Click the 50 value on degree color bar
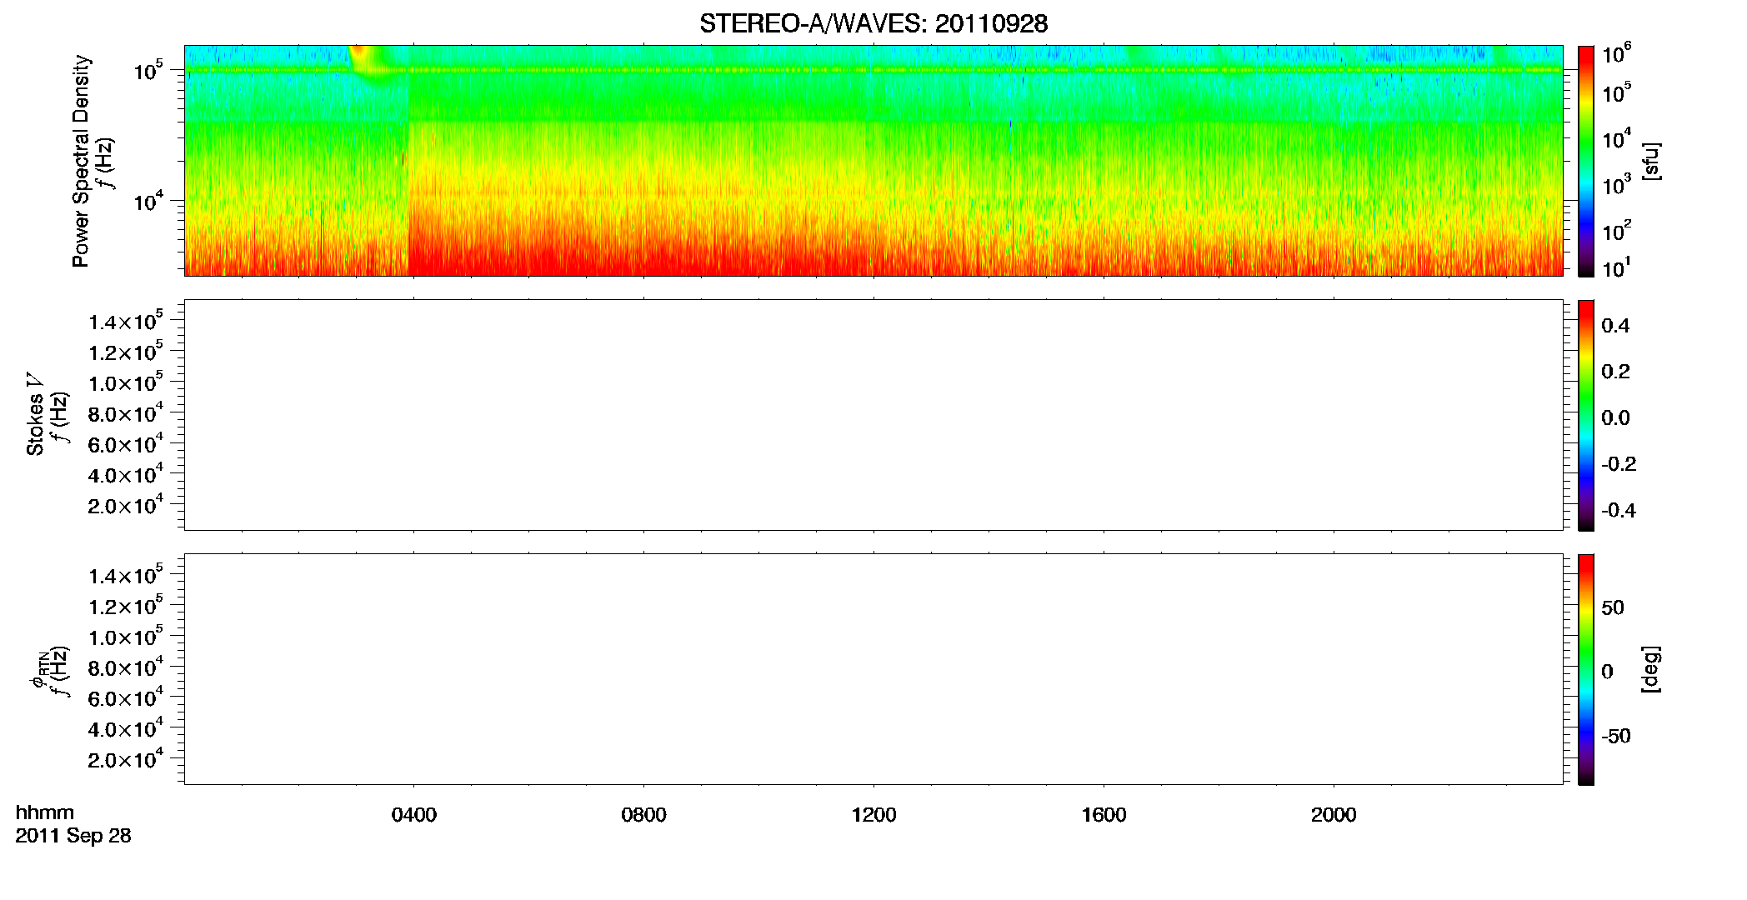Viewport: 1747px width, 900px height. pos(1613,607)
